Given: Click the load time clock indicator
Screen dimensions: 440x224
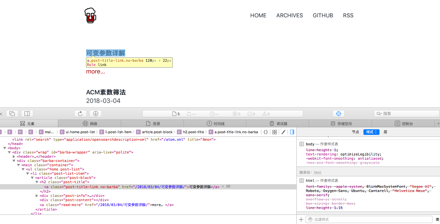Looking at the screenshot, I should pos(214,114).
